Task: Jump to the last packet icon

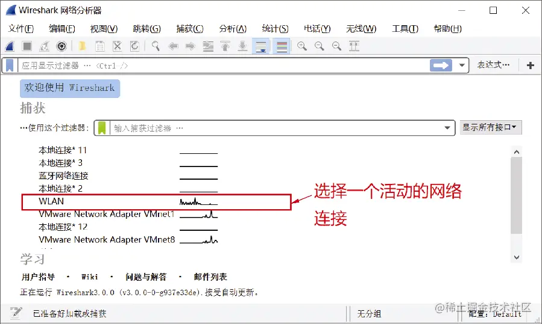Action: pos(242,46)
